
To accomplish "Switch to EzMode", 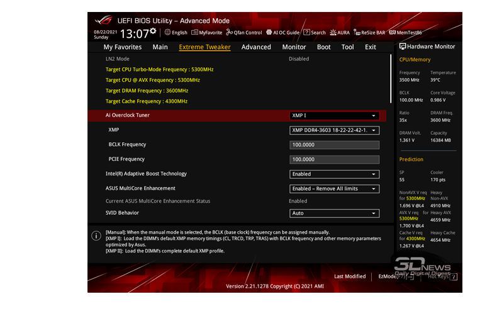I will [396, 276].
